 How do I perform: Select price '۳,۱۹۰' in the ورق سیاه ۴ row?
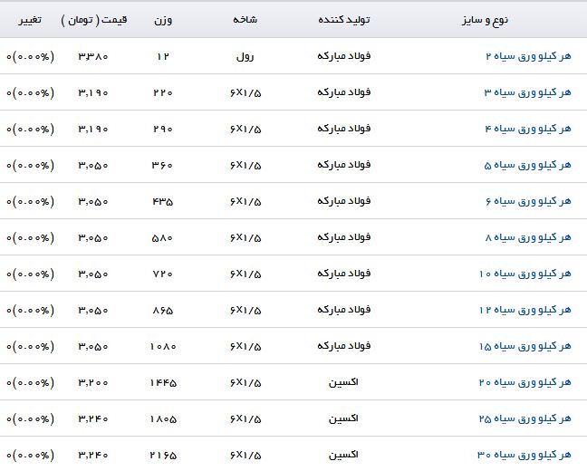92,129
